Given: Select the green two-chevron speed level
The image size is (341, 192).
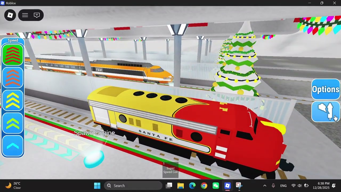Looking at the screenshot, I should point(13,123).
